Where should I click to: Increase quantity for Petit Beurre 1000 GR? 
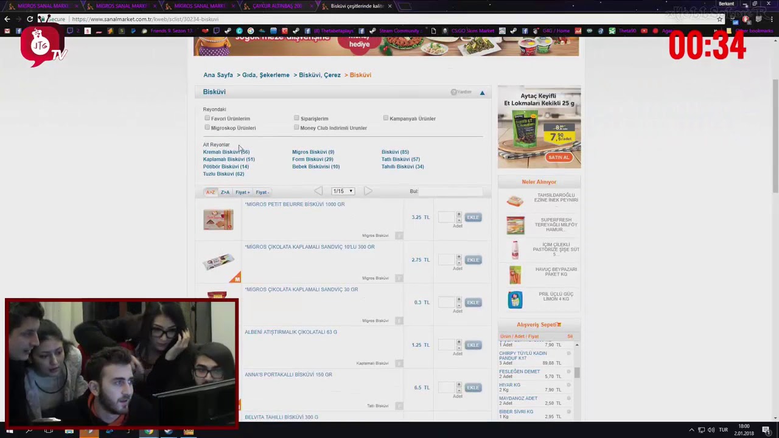click(459, 215)
